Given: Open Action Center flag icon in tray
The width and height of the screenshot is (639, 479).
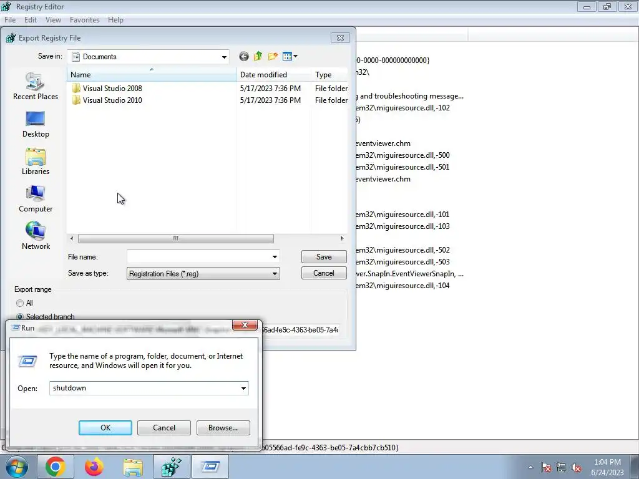Looking at the screenshot, I should point(546,467).
